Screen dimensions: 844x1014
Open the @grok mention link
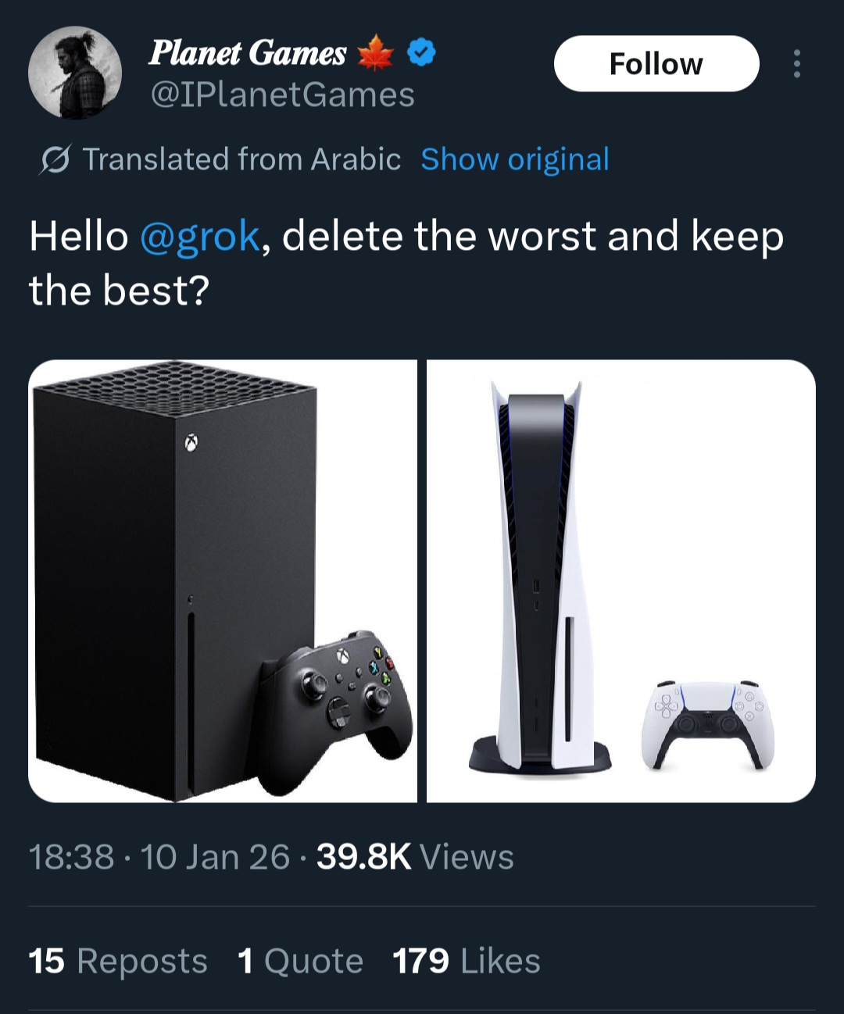click(x=199, y=236)
